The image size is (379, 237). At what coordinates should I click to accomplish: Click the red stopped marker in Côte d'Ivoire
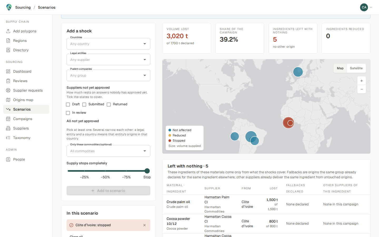(x=288, y=123)
